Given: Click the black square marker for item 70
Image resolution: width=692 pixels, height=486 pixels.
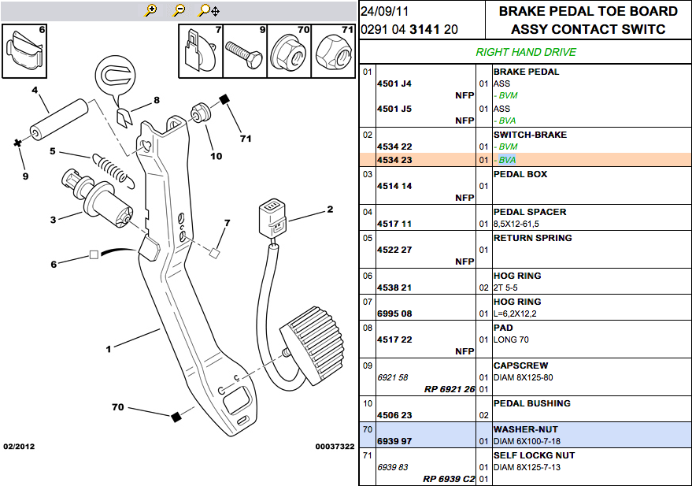Looking at the screenshot, I should [x=176, y=417].
